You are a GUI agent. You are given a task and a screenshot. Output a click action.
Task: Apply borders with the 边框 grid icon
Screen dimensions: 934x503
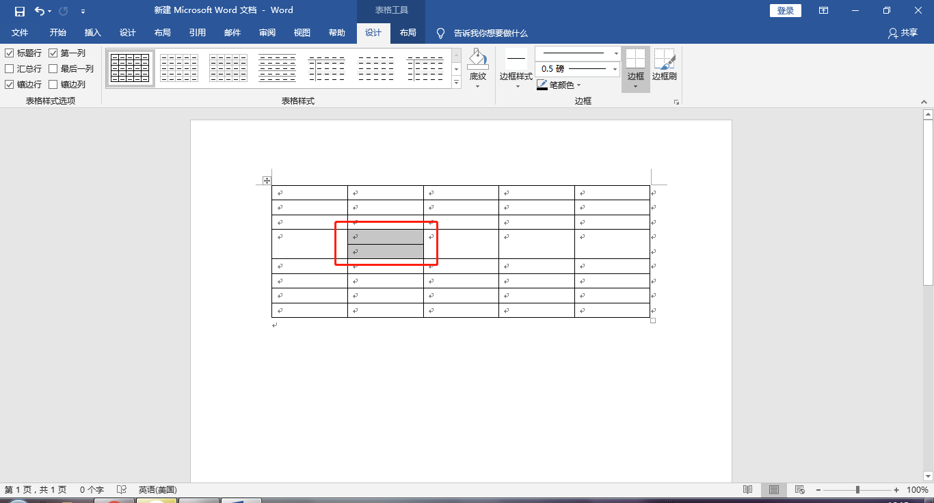tap(636, 59)
